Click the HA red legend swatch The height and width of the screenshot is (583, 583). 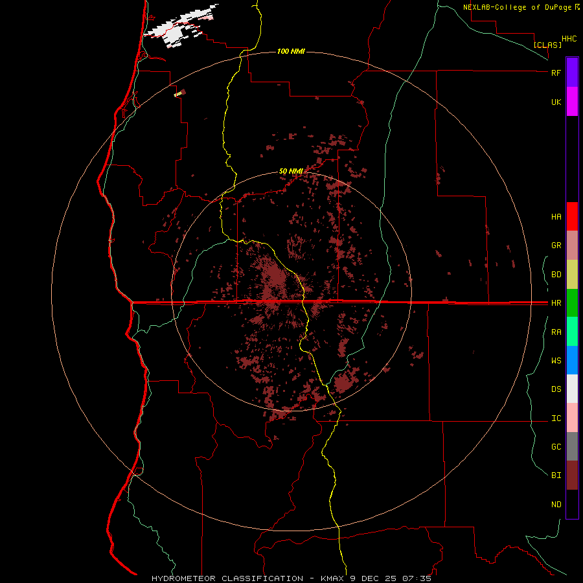pos(572,216)
